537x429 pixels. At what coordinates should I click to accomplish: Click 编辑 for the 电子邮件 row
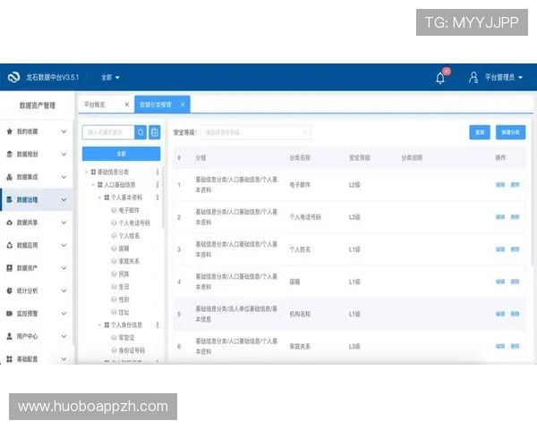500,185
